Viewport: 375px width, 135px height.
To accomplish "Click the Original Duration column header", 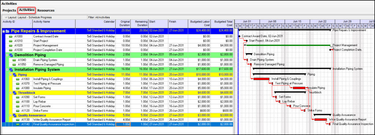I will click(x=123, y=24).
